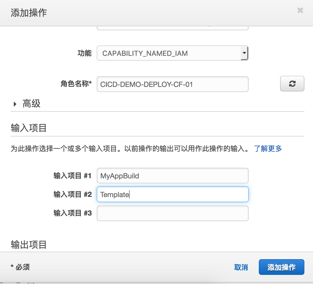Expand the 高级 disclosure triangle
This screenshot has width=313, height=284.
[15, 104]
